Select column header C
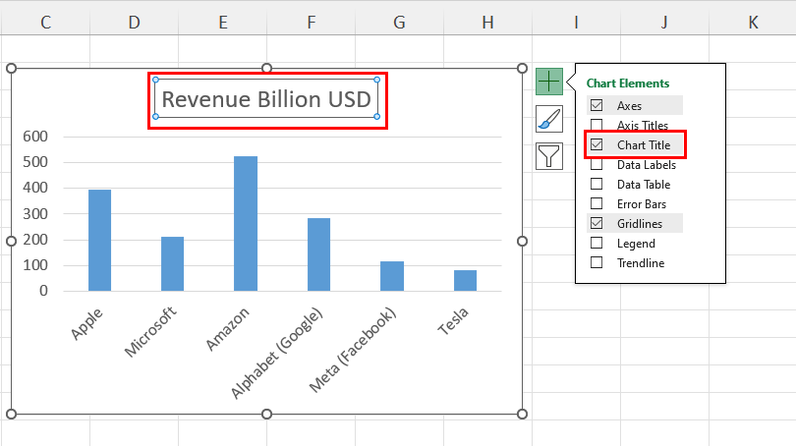The height and width of the screenshot is (446, 796). [x=45, y=23]
